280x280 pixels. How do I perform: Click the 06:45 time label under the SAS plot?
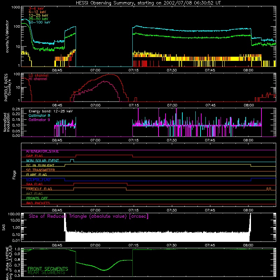[57, 245]
